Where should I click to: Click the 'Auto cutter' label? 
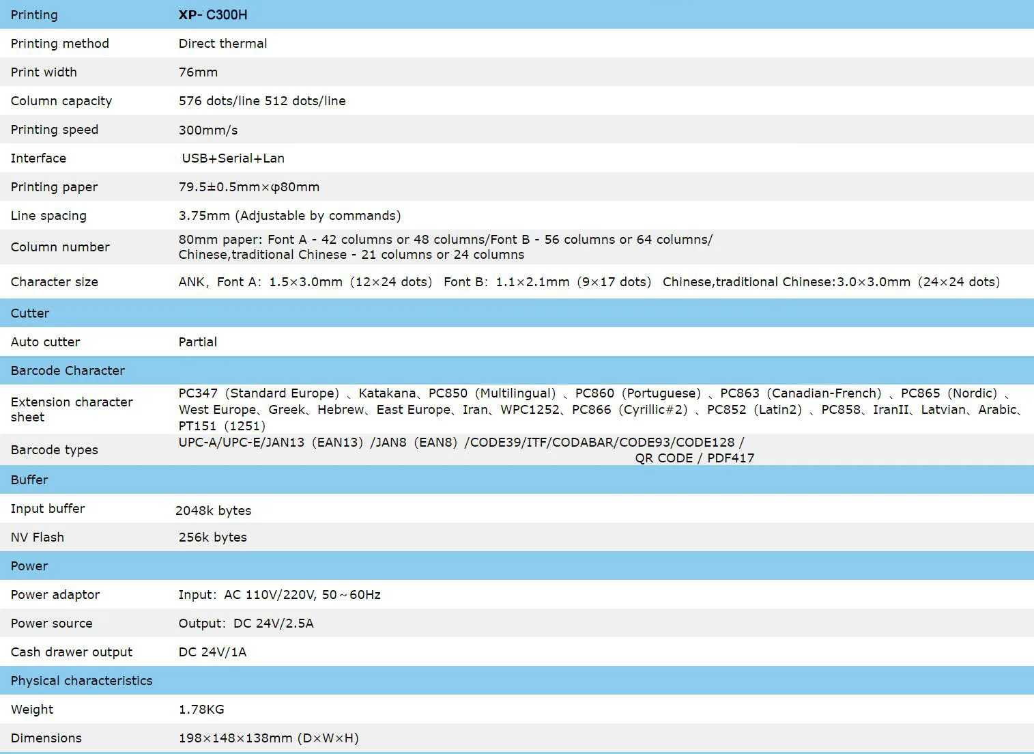click(45, 342)
